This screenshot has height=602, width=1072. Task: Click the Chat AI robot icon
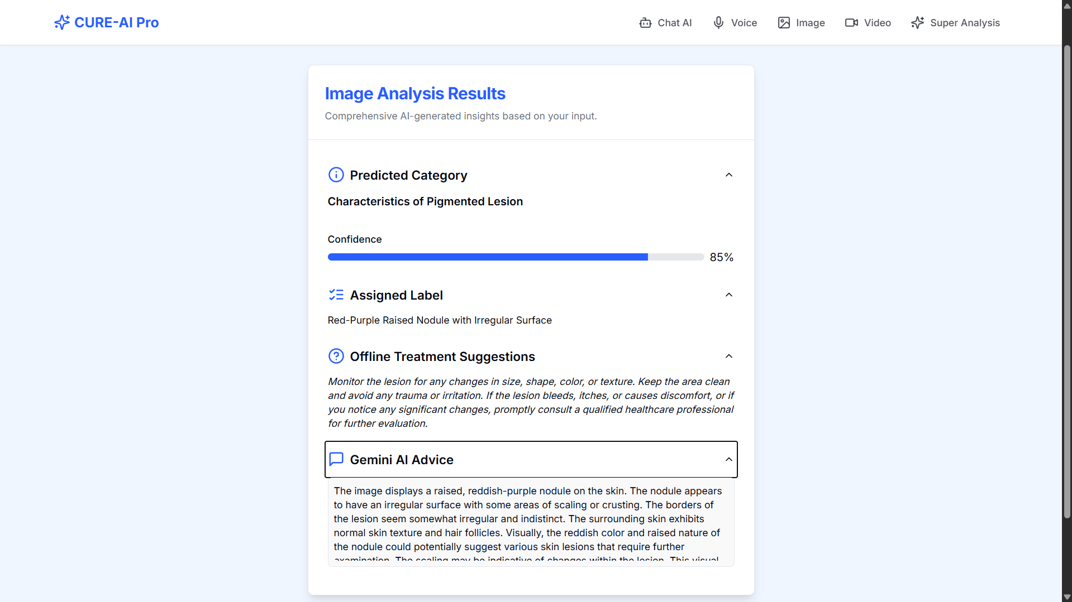tap(645, 23)
